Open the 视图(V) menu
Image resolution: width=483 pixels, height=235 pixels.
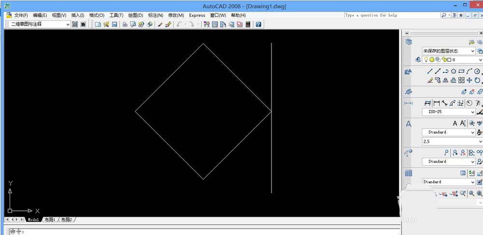59,15
